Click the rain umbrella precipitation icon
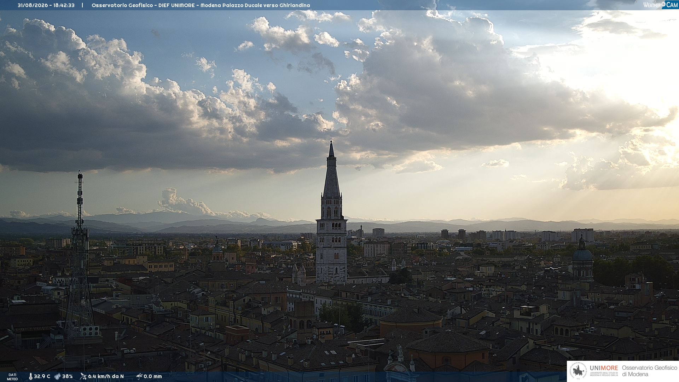 click(x=139, y=376)
